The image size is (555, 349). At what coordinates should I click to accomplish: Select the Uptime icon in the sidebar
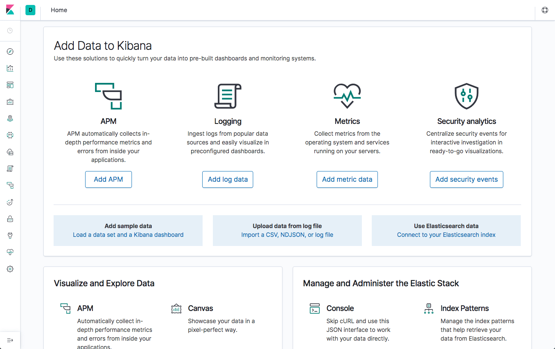[10, 202]
